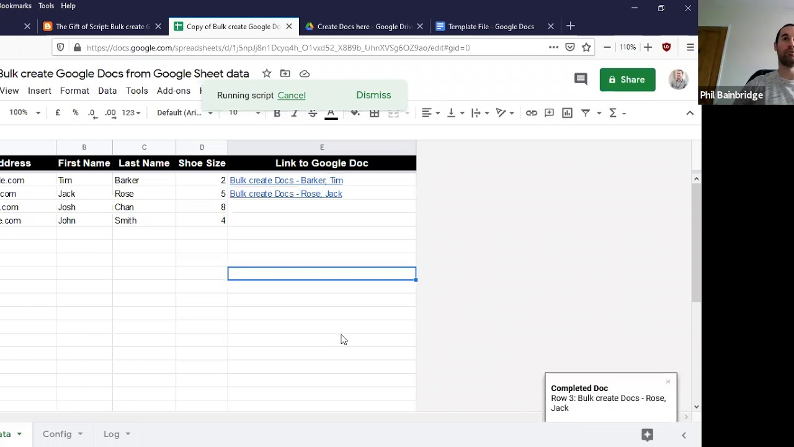The image size is (794, 447).
Task: Open fill color picker
Action: pos(355,113)
